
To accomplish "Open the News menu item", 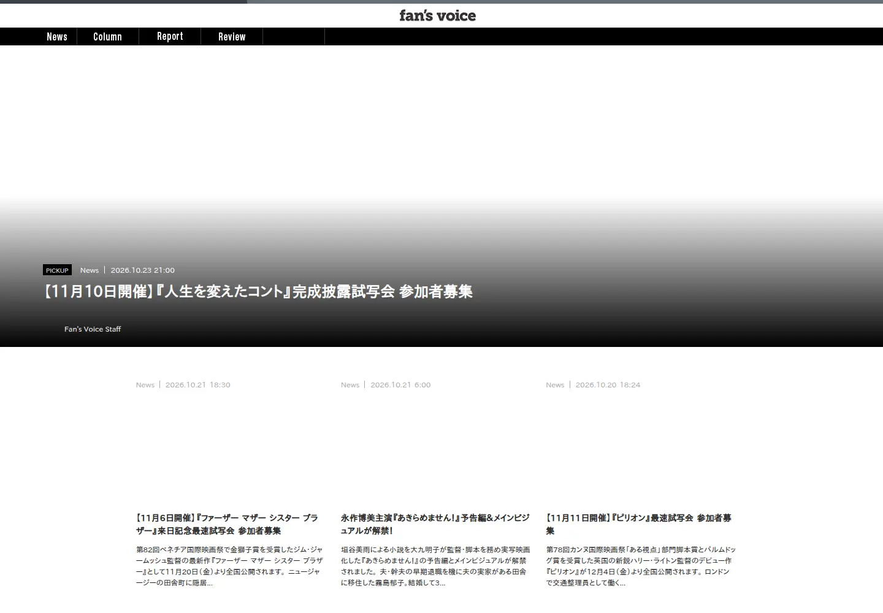I will (x=57, y=37).
